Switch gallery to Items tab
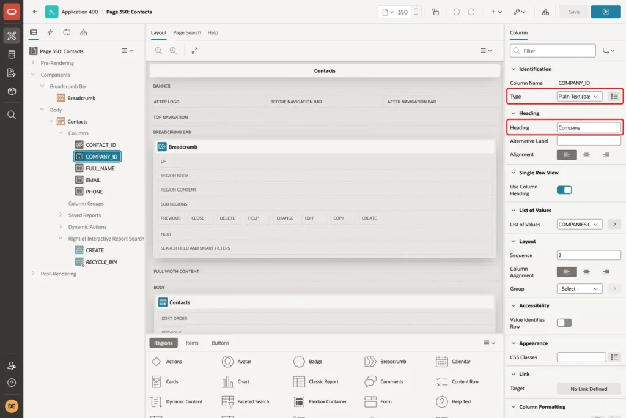The width and height of the screenshot is (626, 418). click(x=192, y=343)
